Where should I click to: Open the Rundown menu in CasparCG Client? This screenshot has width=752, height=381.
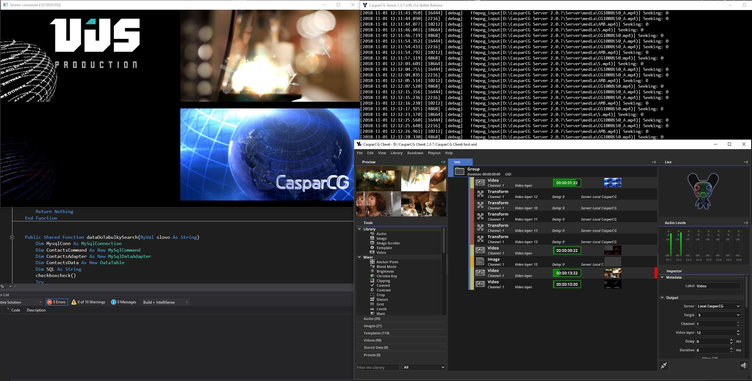(x=415, y=153)
